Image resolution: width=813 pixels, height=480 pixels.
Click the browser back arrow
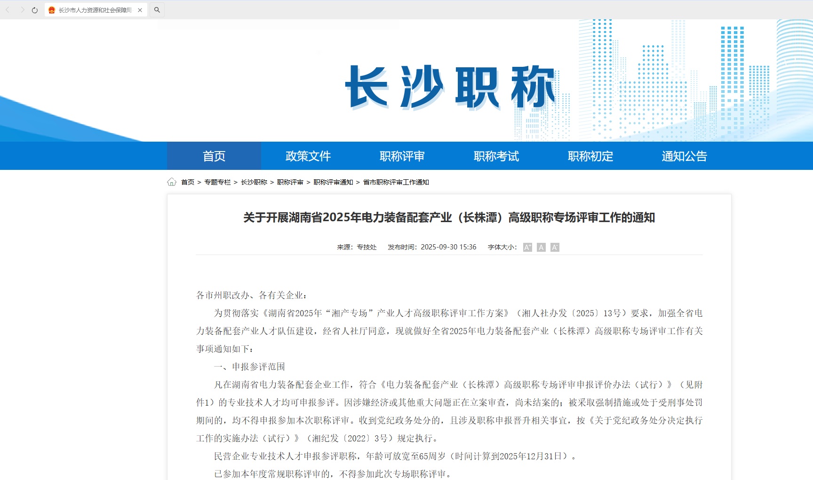point(8,10)
